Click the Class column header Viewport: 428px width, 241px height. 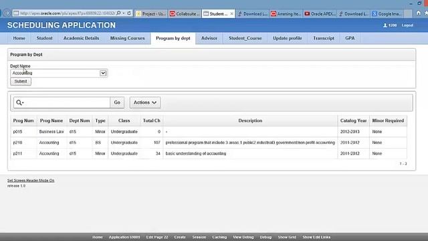(124, 120)
